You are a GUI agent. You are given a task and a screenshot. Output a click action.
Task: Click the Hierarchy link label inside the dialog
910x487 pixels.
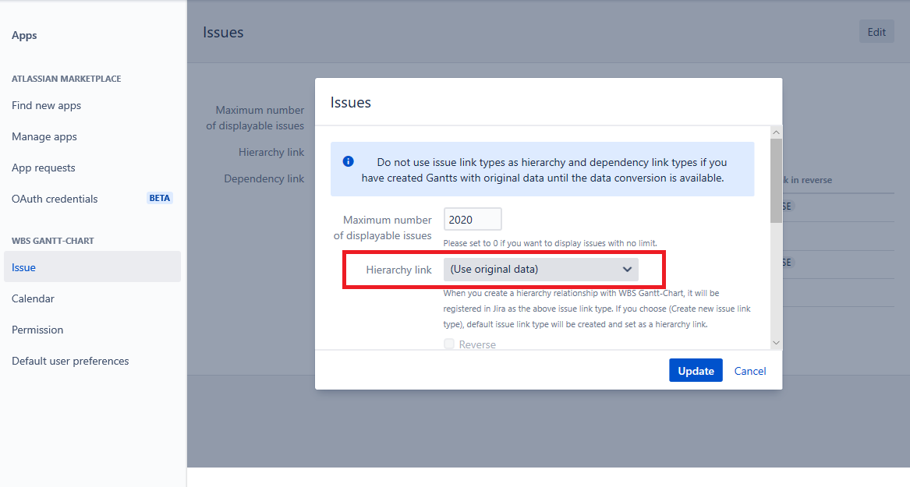(x=398, y=270)
